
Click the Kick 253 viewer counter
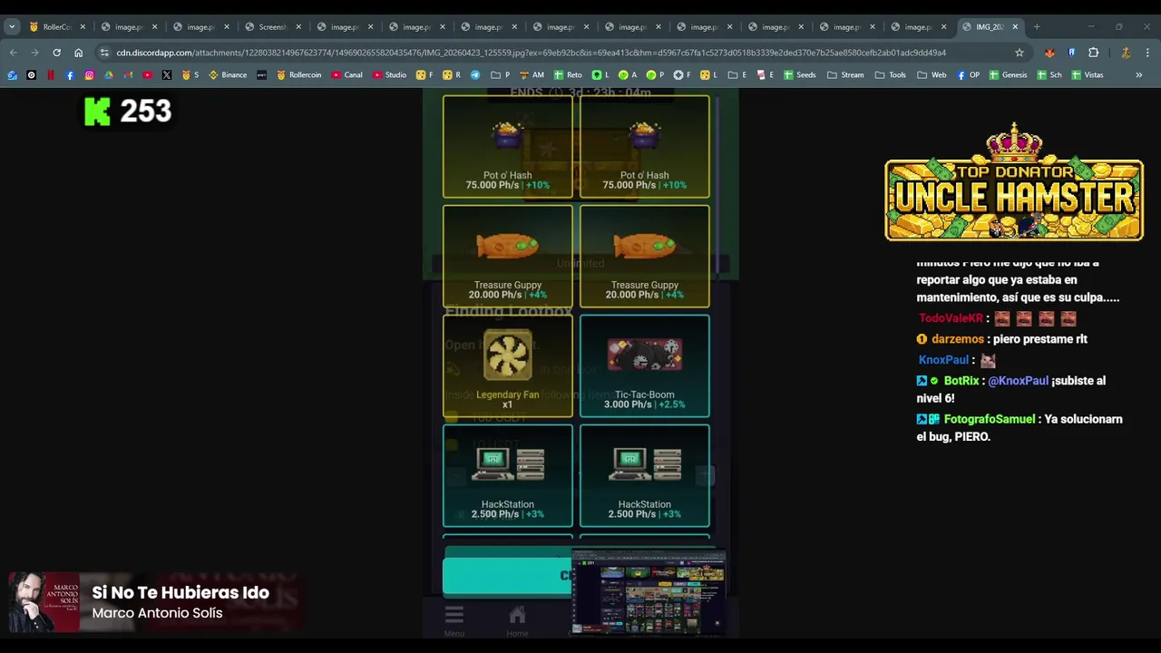128,112
